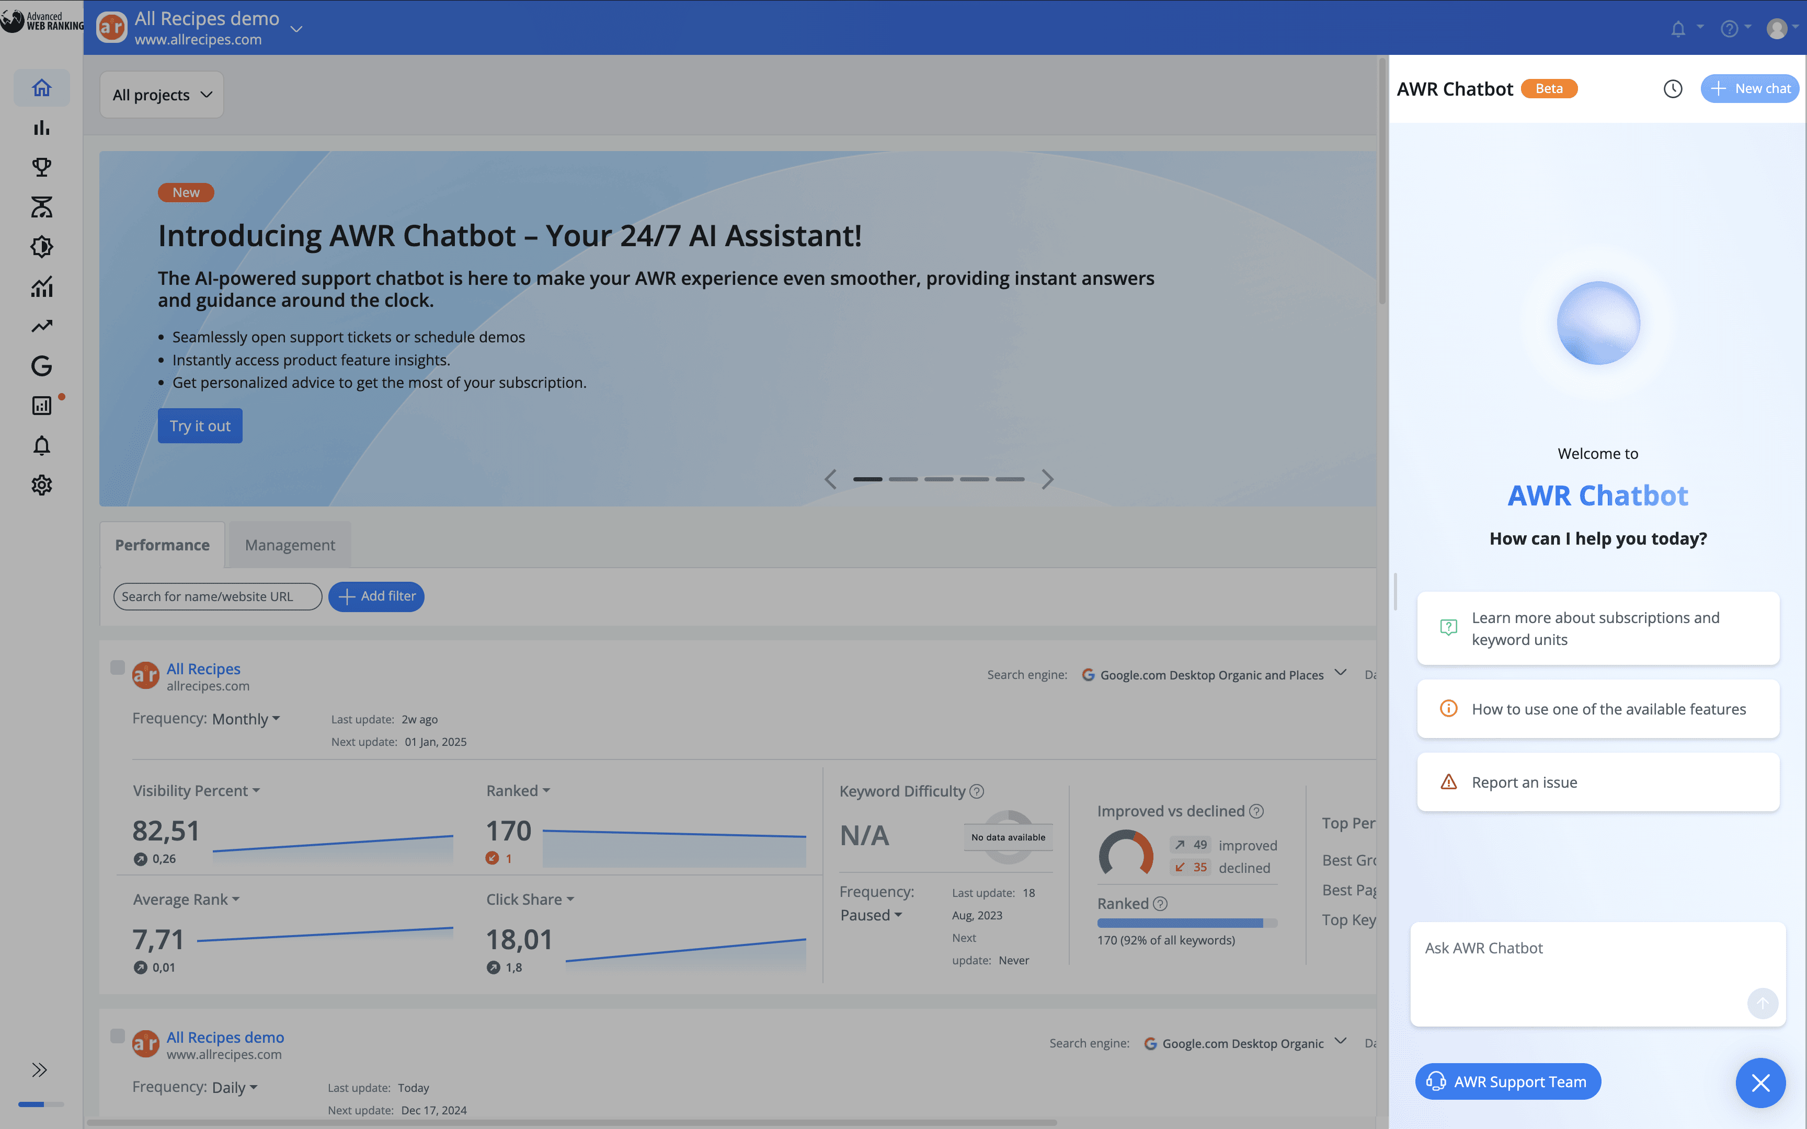Open Settings gear in the left sidebar
1807x1129 pixels.
42,486
